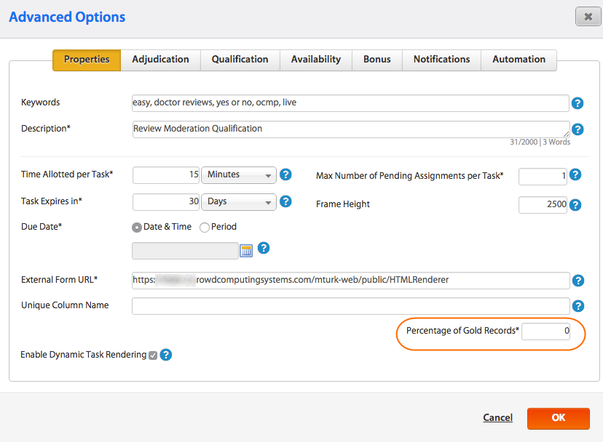Show help for the Due Date field
The height and width of the screenshot is (442, 603).
(x=264, y=248)
